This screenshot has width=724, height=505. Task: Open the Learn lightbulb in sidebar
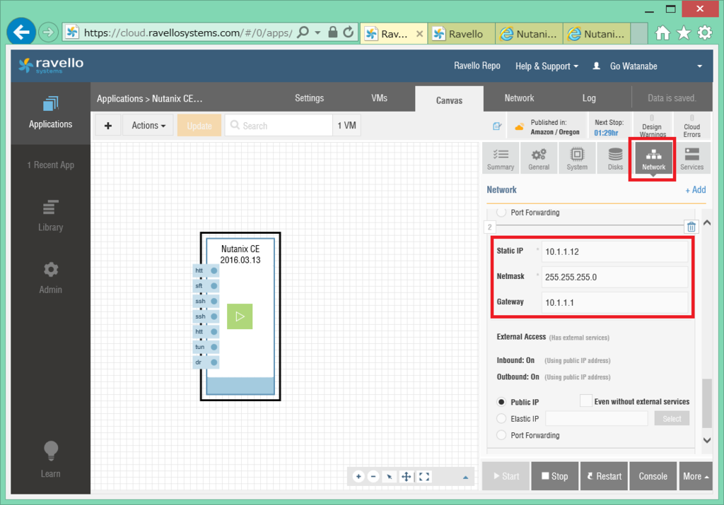(51, 459)
